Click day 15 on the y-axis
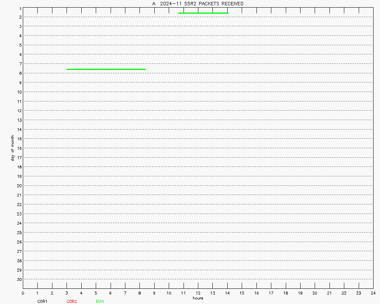 18,139
